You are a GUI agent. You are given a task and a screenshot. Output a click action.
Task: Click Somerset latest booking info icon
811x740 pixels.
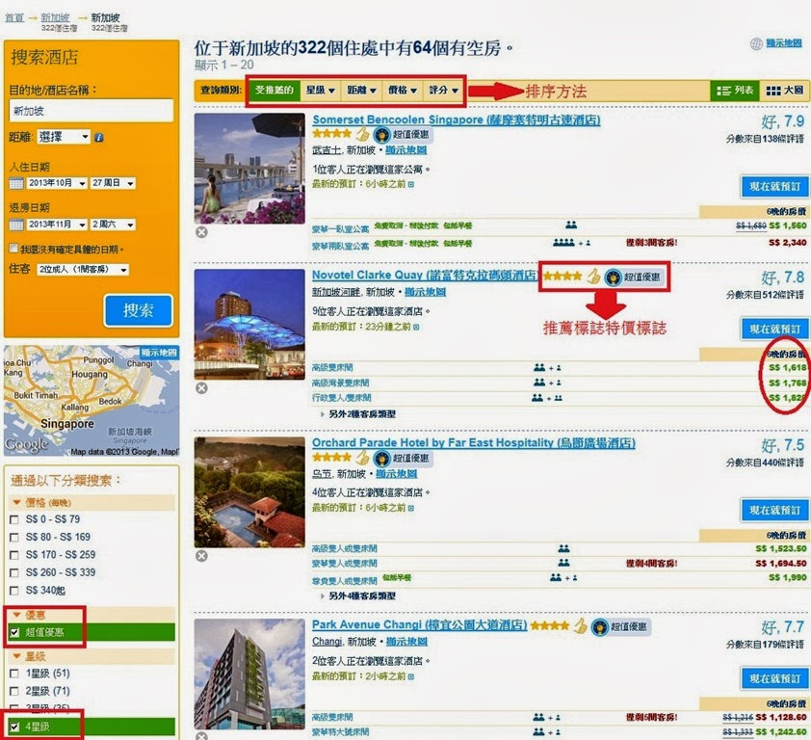pos(410,184)
